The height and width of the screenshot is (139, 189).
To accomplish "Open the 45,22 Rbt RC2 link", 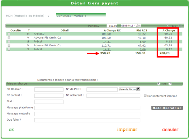I will pyautogui.click(x=142, y=34).
